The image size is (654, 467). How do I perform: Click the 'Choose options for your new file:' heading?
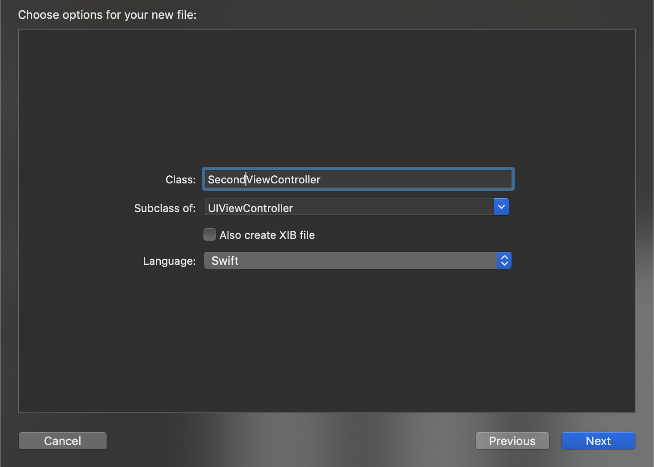(x=107, y=15)
